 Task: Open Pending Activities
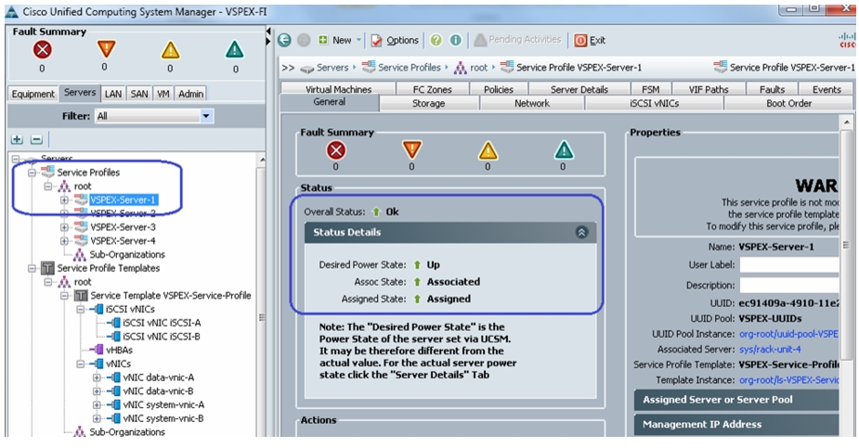pos(517,39)
